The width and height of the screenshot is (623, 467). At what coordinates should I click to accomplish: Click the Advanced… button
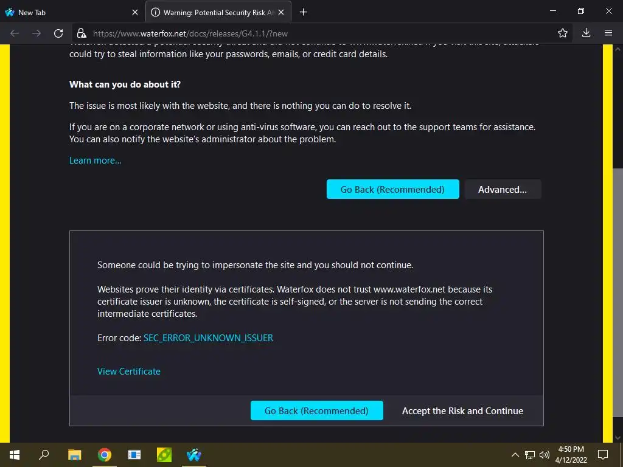503,190
